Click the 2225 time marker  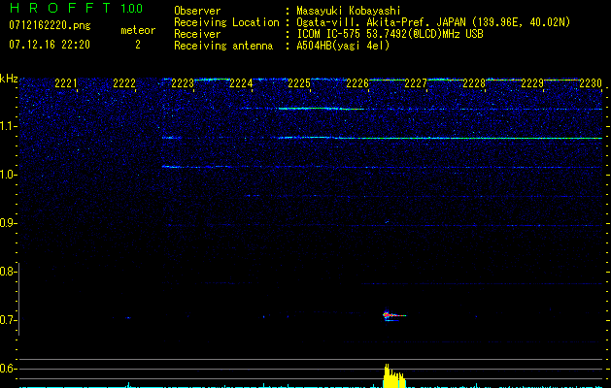point(299,83)
